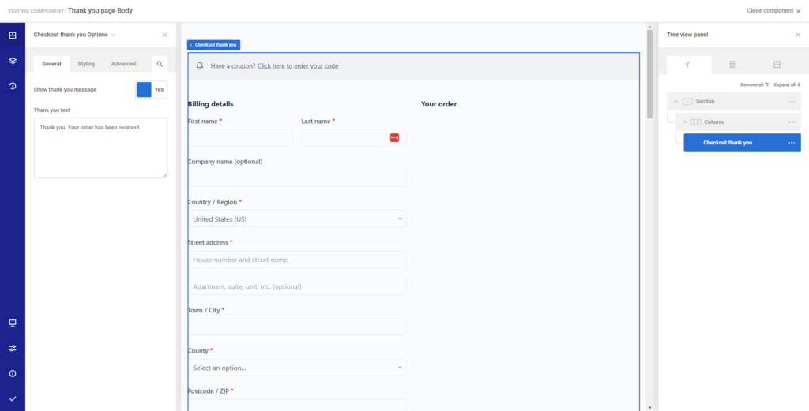Collapse the Section tree node
The image size is (809, 411).
tap(676, 102)
